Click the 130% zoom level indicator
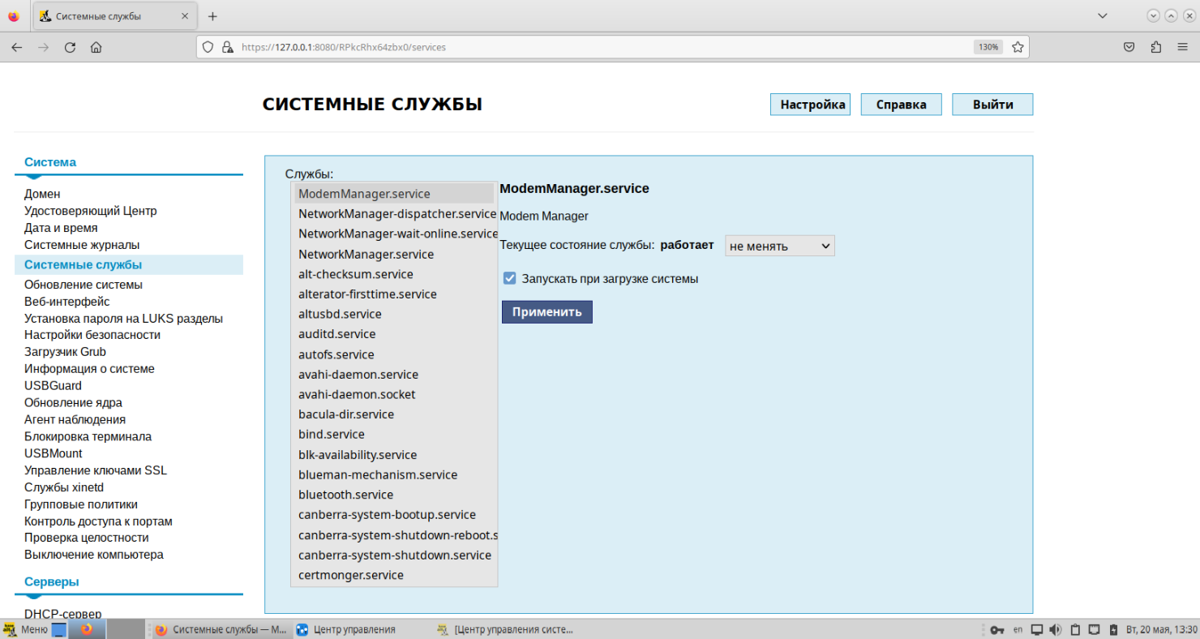 coord(988,47)
